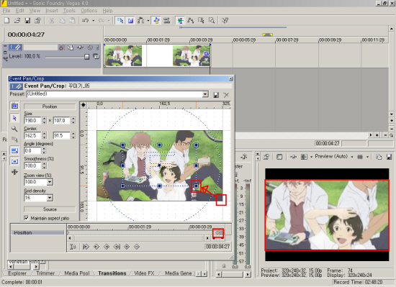Toggle Sync Cursor keyframe button
The width and height of the screenshot is (396, 287).
coord(73,247)
